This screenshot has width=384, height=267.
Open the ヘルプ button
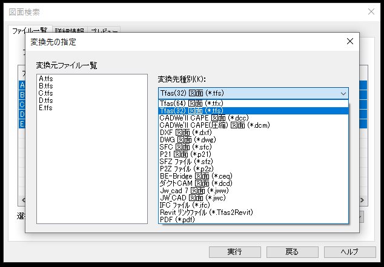point(349,252)
